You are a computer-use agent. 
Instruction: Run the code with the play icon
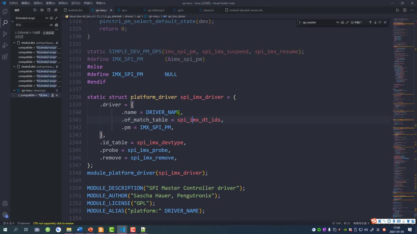click(397, 10)
